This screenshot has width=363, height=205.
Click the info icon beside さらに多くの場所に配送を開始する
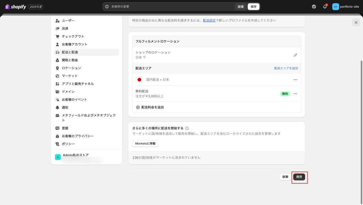point(187,128)
